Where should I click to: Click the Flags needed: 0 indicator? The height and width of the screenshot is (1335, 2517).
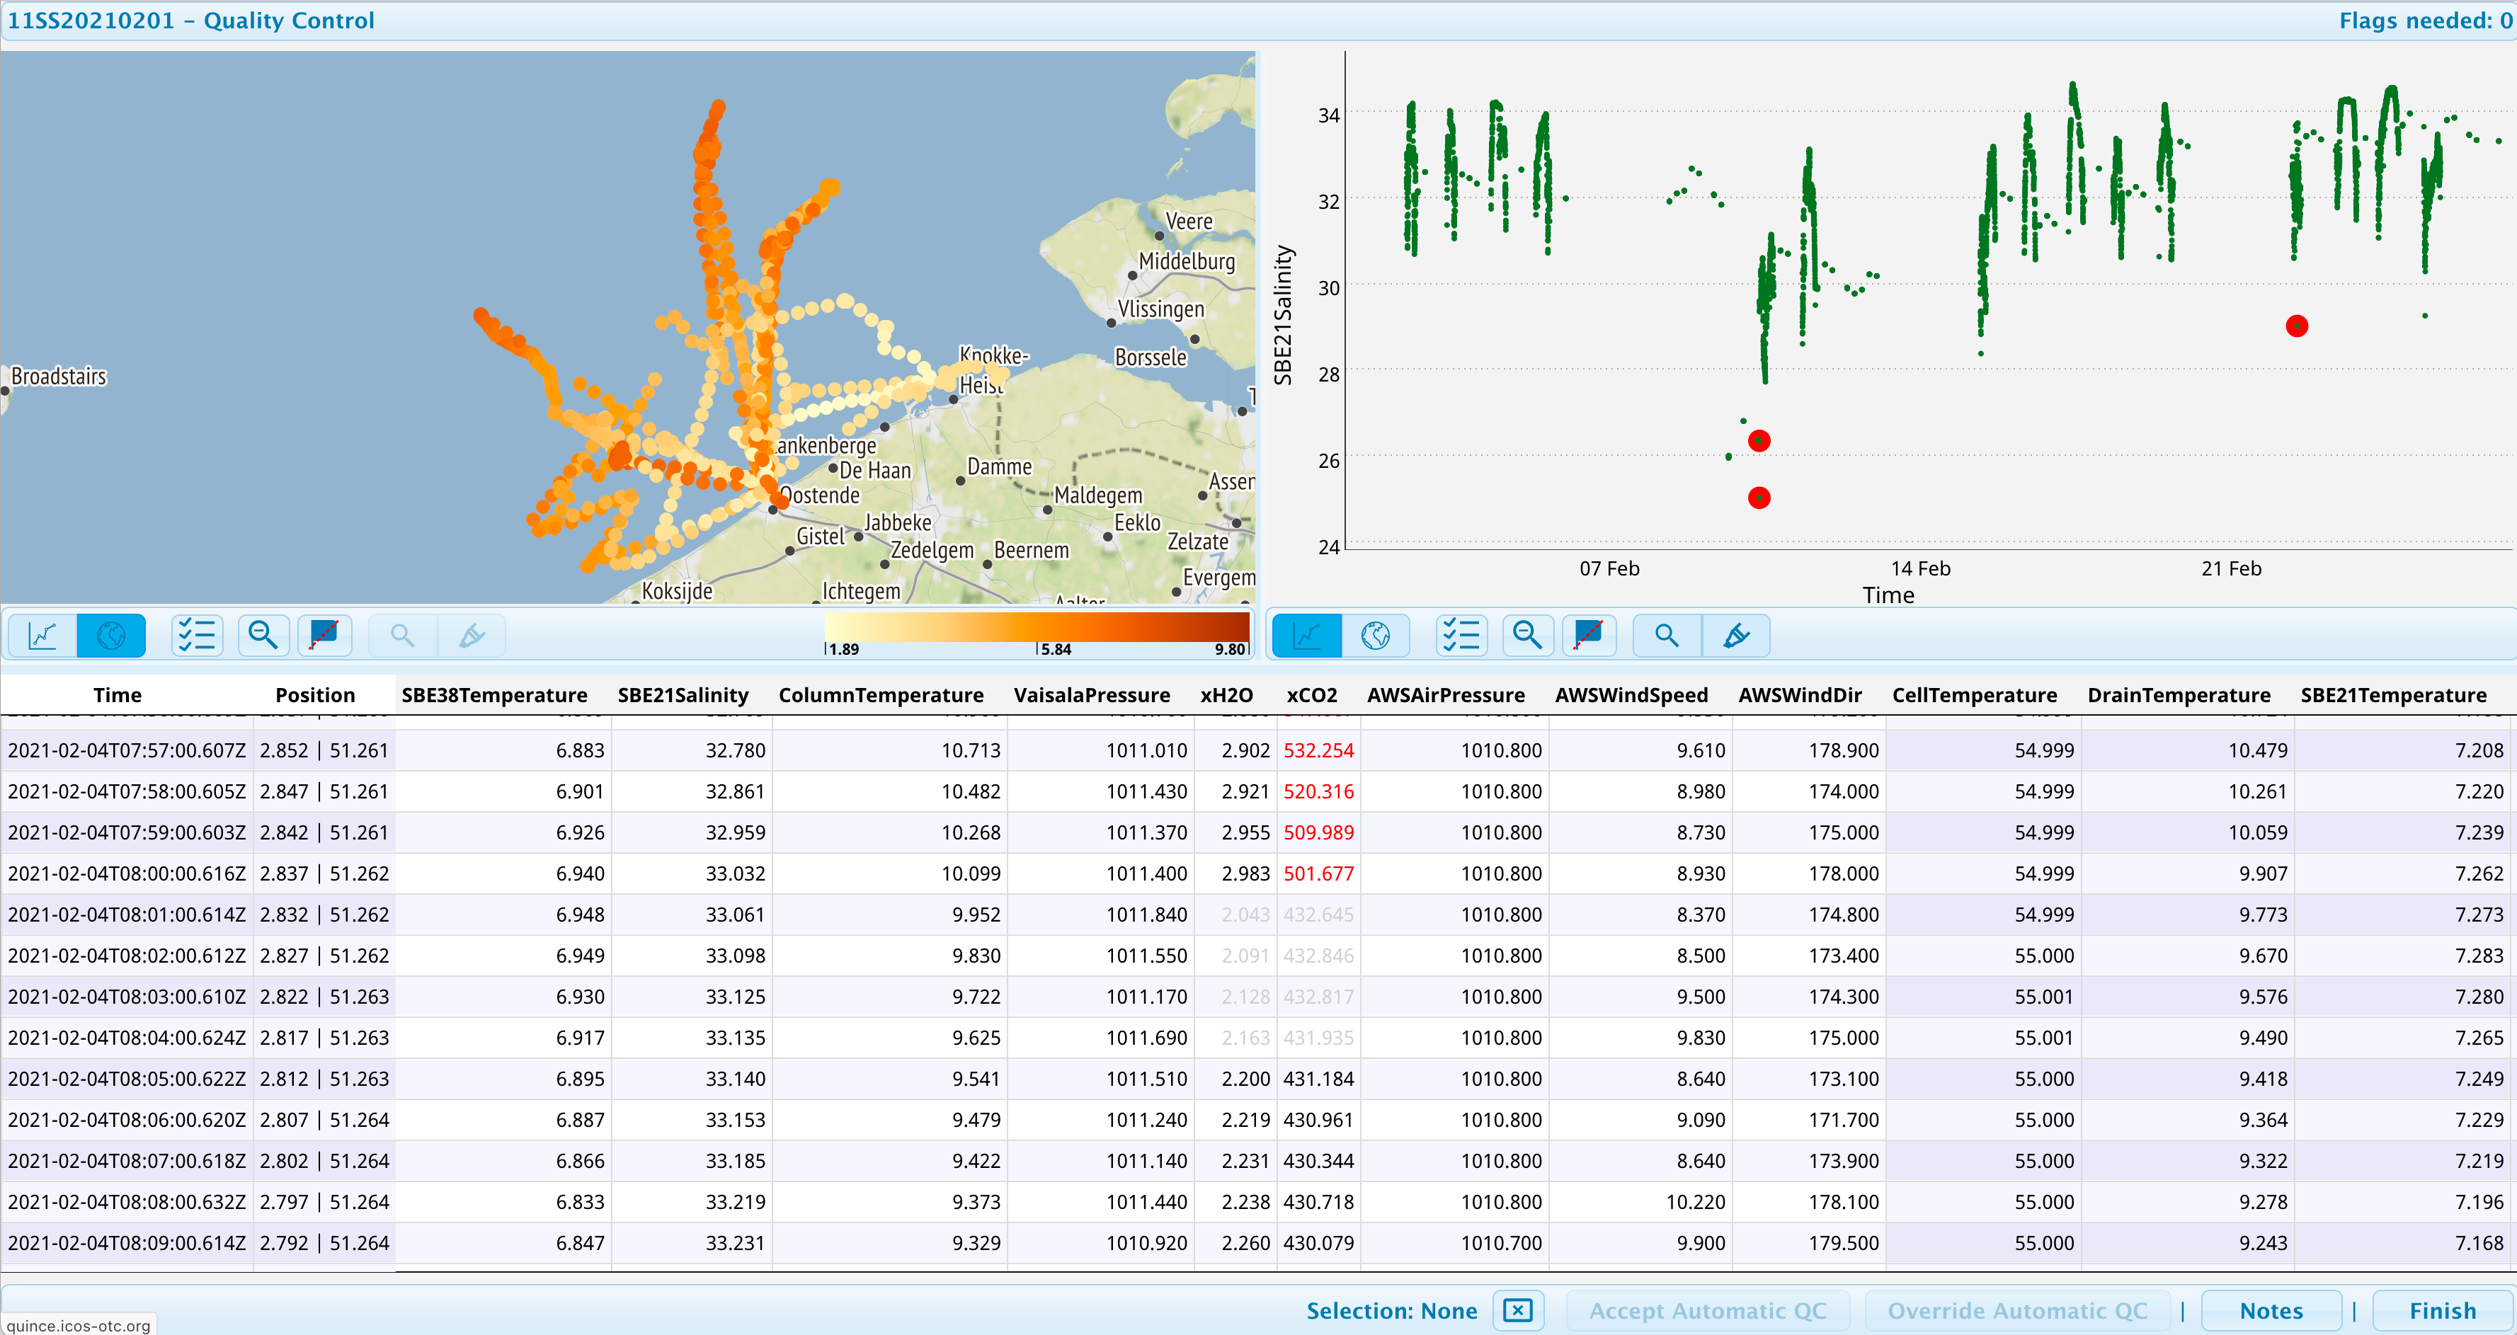coord(2425,21)
